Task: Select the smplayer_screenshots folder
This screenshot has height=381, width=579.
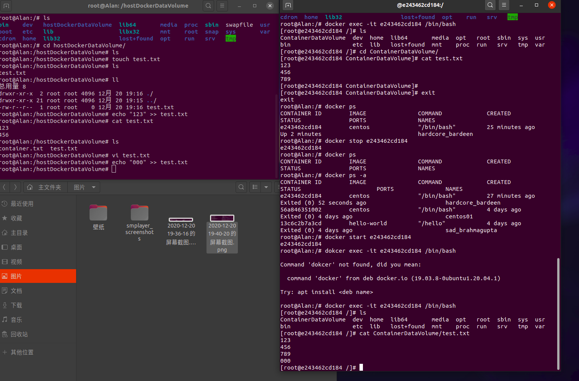Action: pos(140,223)
